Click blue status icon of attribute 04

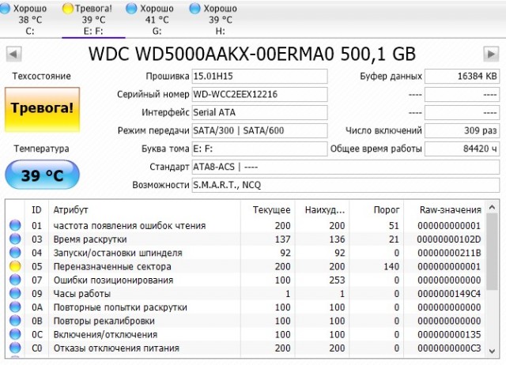[x=15, y=253]
